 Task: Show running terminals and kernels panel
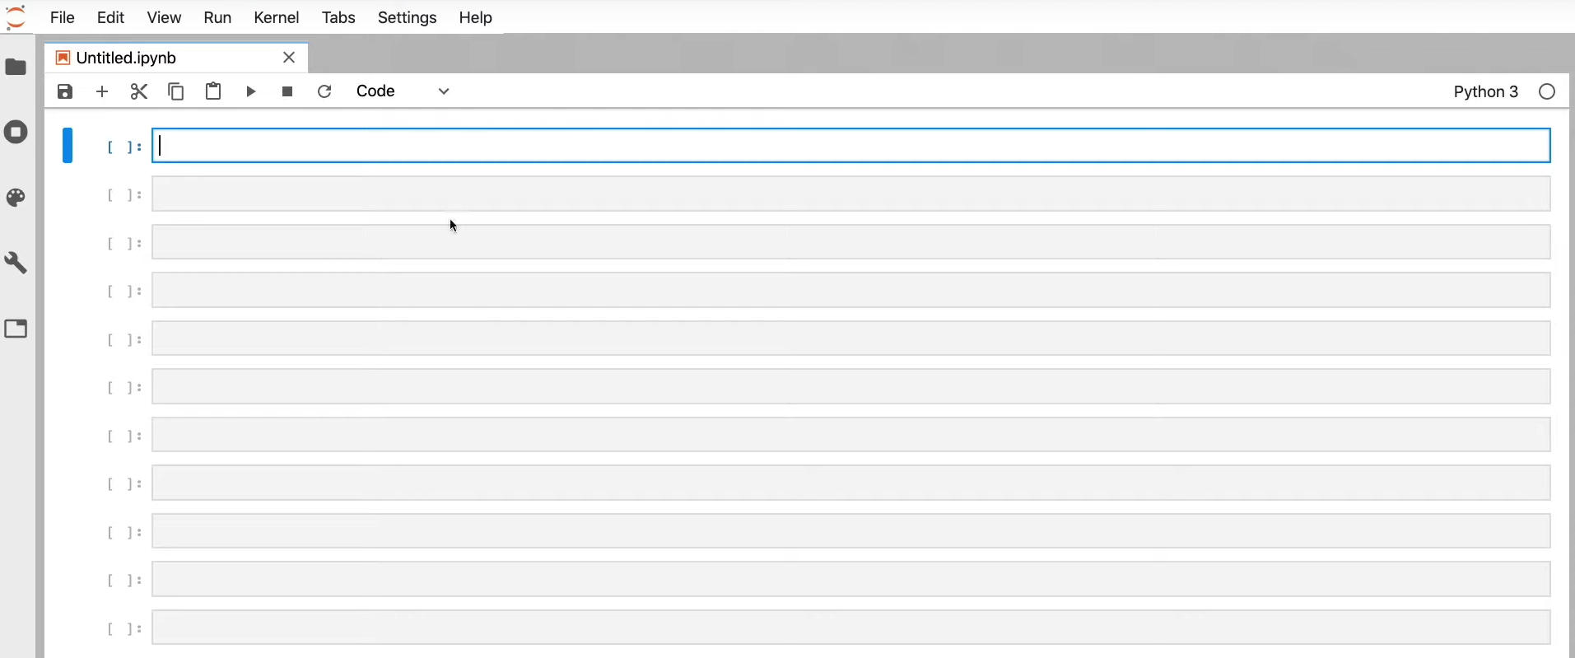click(x=16, y=133)
